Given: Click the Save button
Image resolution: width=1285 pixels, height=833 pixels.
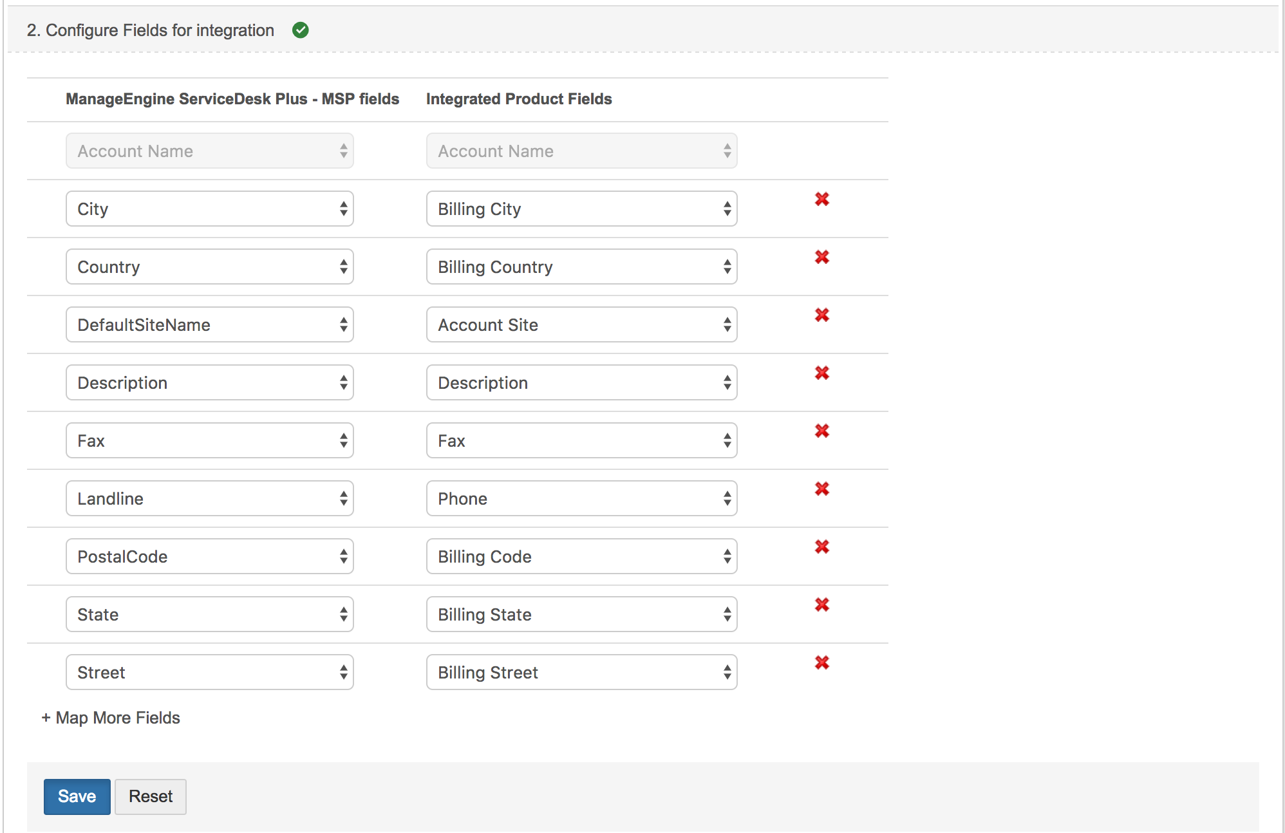Looking at the screenshot, I should 77,797.
